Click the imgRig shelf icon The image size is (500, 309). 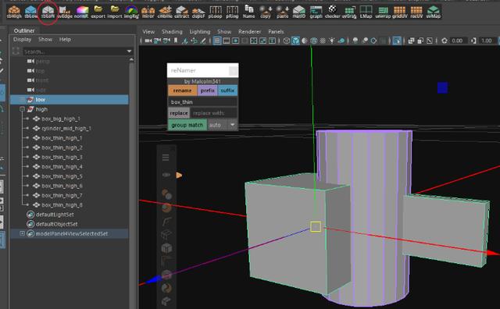pyautogui.click(x=131, y=12)
